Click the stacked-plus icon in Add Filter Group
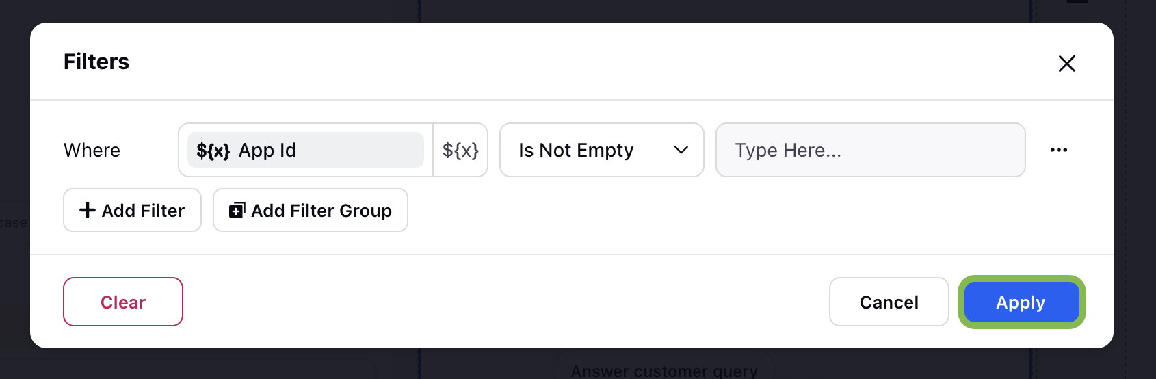The height and width of the screenshot is (379, 1156). pyautogui.click(x=237, y=210)
